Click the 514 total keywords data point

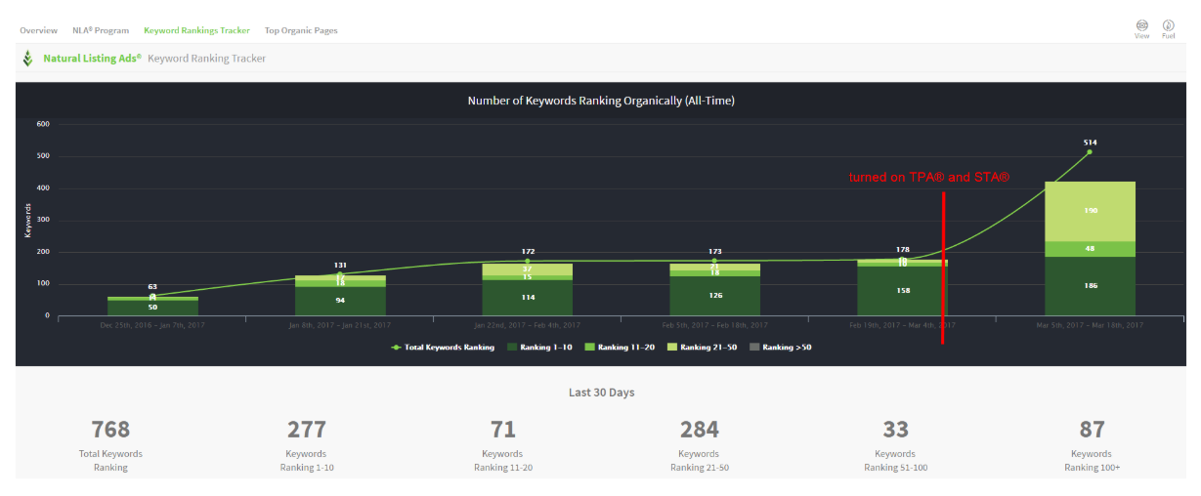pyautogui.click(x=1090, y=151)
